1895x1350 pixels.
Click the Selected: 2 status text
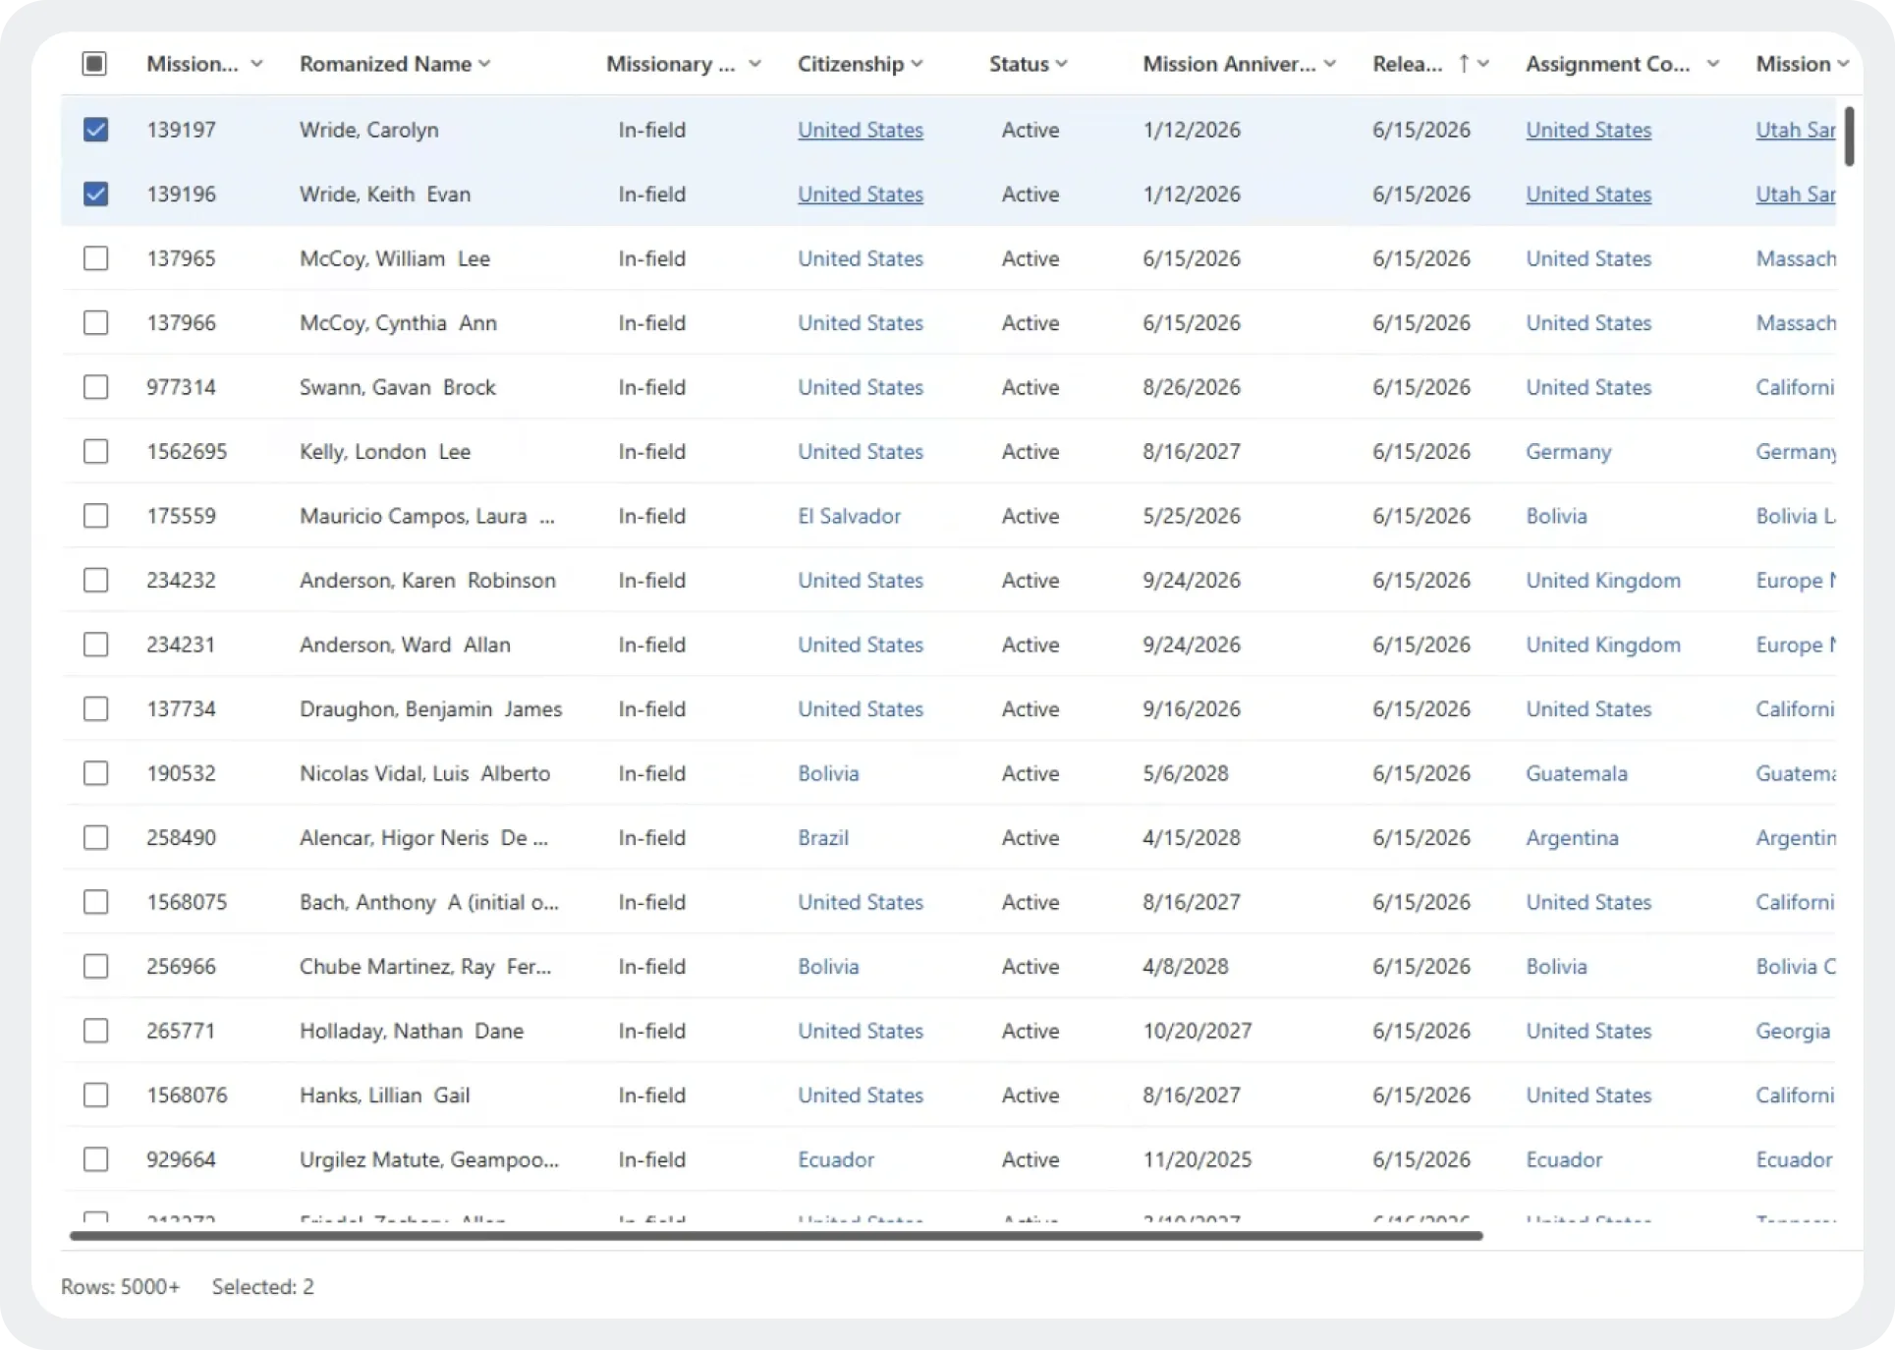[262, 1287]
